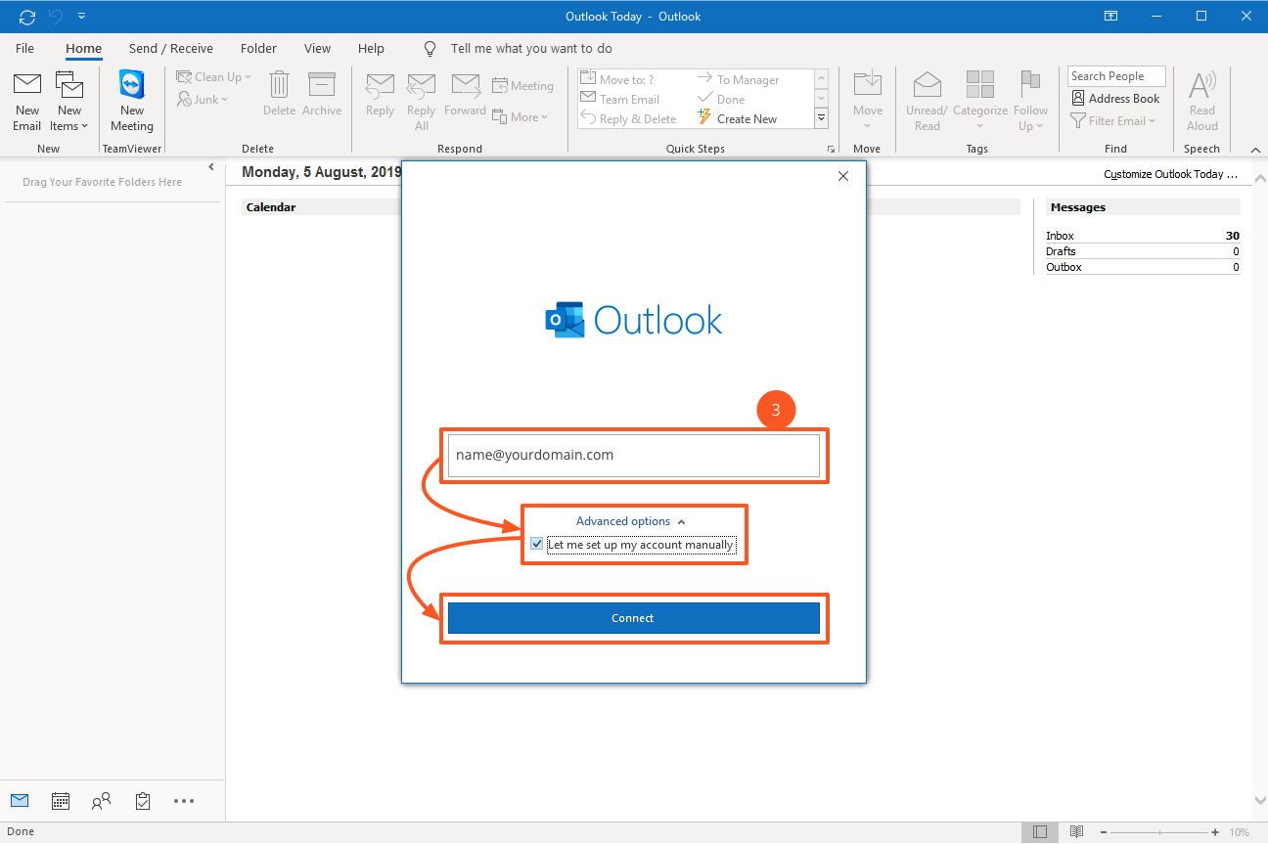
Task: Open the File menu
Action: [x=24, y=48]
